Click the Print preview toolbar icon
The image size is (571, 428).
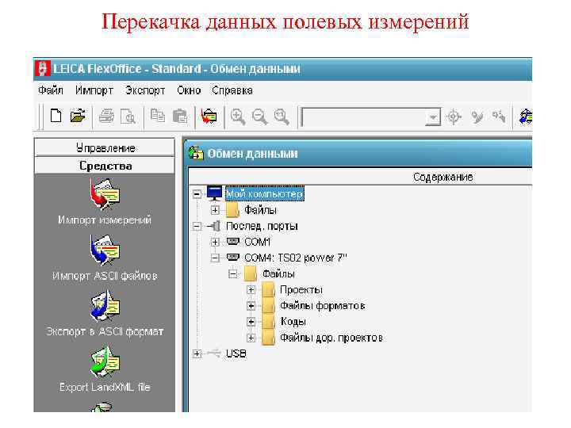128,117
